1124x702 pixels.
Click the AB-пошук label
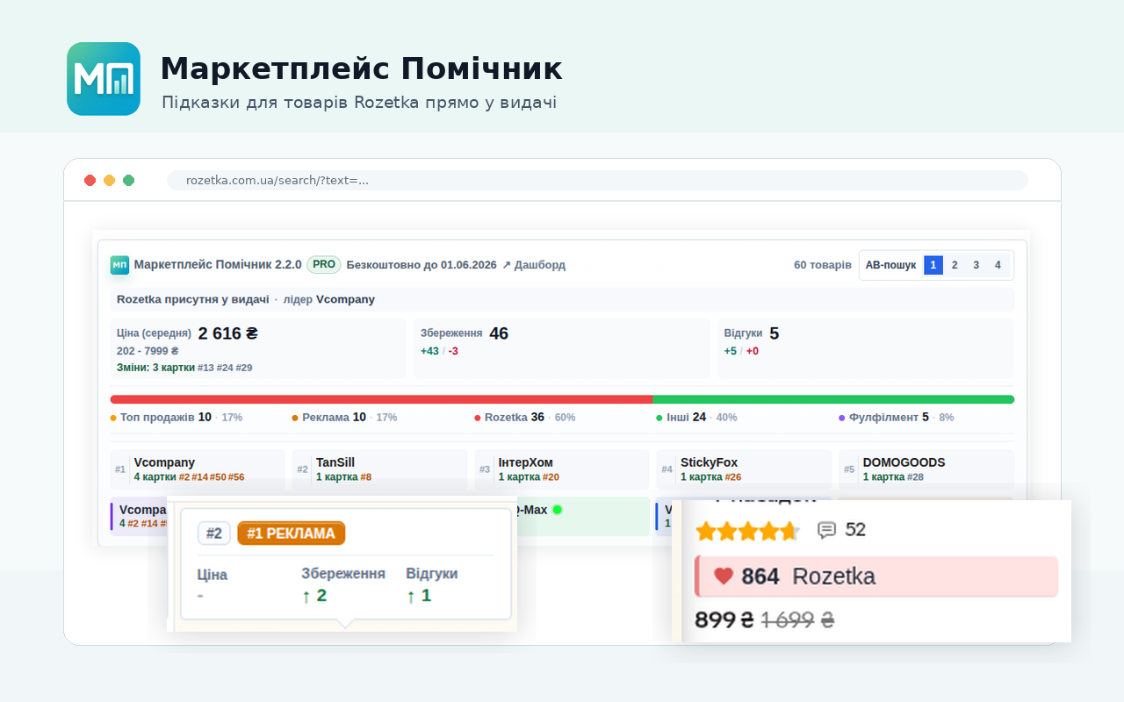(x=890, y=265)
